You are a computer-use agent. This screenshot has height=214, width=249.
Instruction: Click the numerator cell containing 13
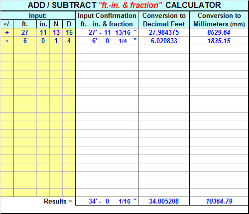click(56, 32)
